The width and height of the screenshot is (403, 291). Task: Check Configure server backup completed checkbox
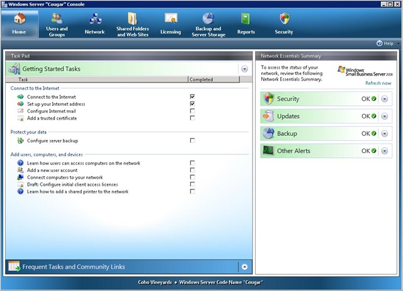(192, 140)
